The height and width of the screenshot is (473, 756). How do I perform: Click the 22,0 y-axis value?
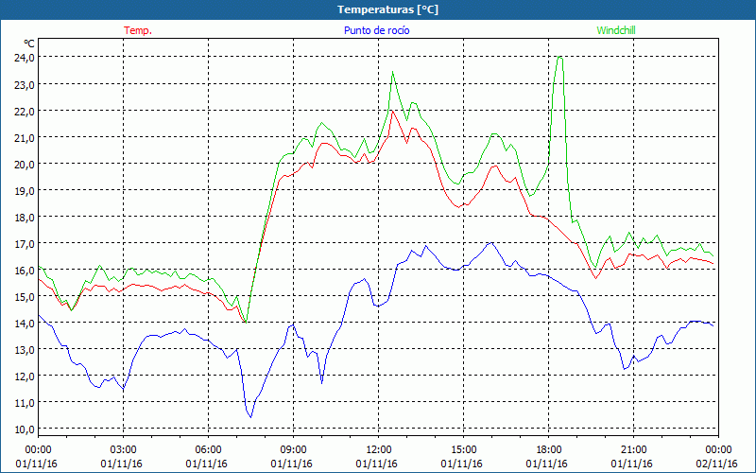point(26,112)
